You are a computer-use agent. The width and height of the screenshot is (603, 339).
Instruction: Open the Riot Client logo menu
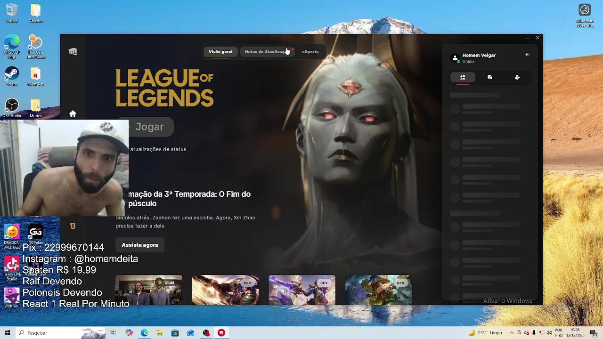point(73,51)
